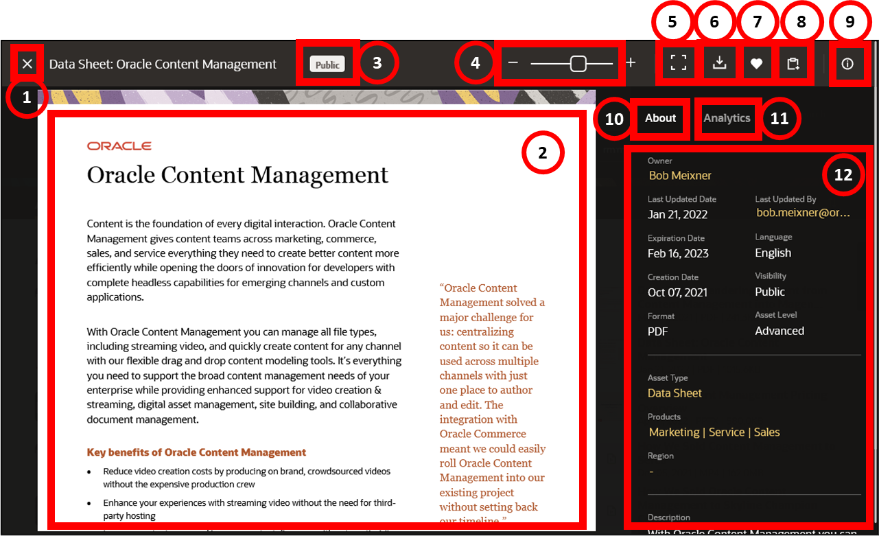Click the Region value field

click(x=651, y=471)
